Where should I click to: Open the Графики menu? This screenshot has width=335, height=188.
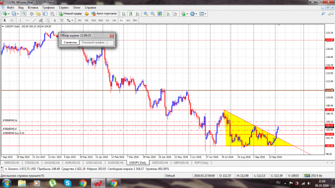coord(48,7)
